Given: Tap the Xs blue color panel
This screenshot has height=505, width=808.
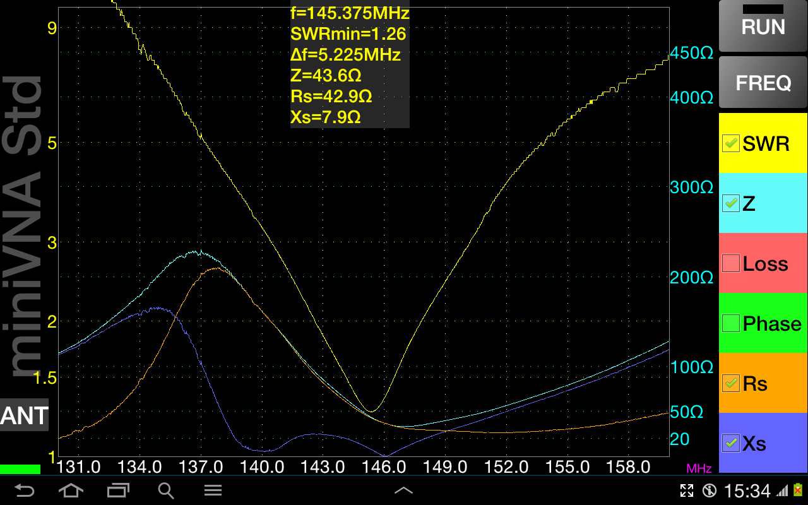Looking at the screenshot, I should [x=763, y=443].
